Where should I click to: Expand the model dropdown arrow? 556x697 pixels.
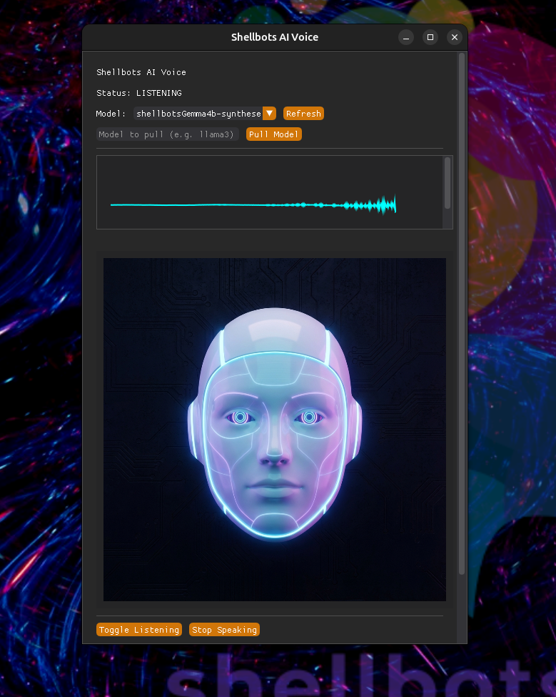pyautogui.click(x=269, y=114)
